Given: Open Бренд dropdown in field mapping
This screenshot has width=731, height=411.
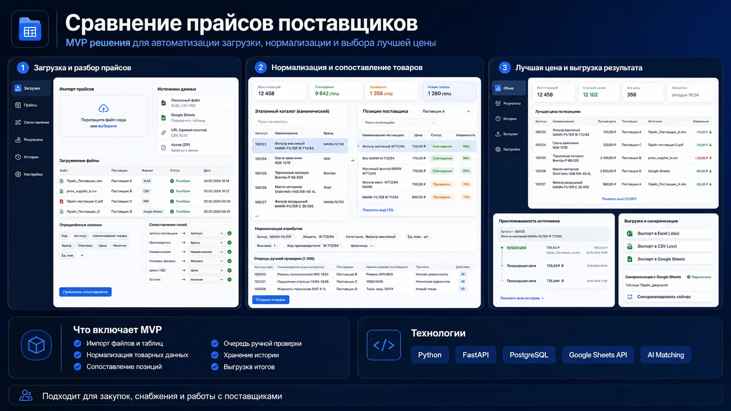Looking at the screenshot, I should [206, 242].
